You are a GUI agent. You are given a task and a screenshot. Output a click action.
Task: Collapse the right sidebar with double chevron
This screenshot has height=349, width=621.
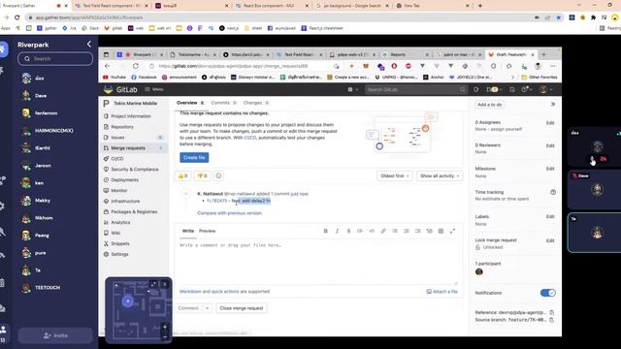(x=553, y=104)
